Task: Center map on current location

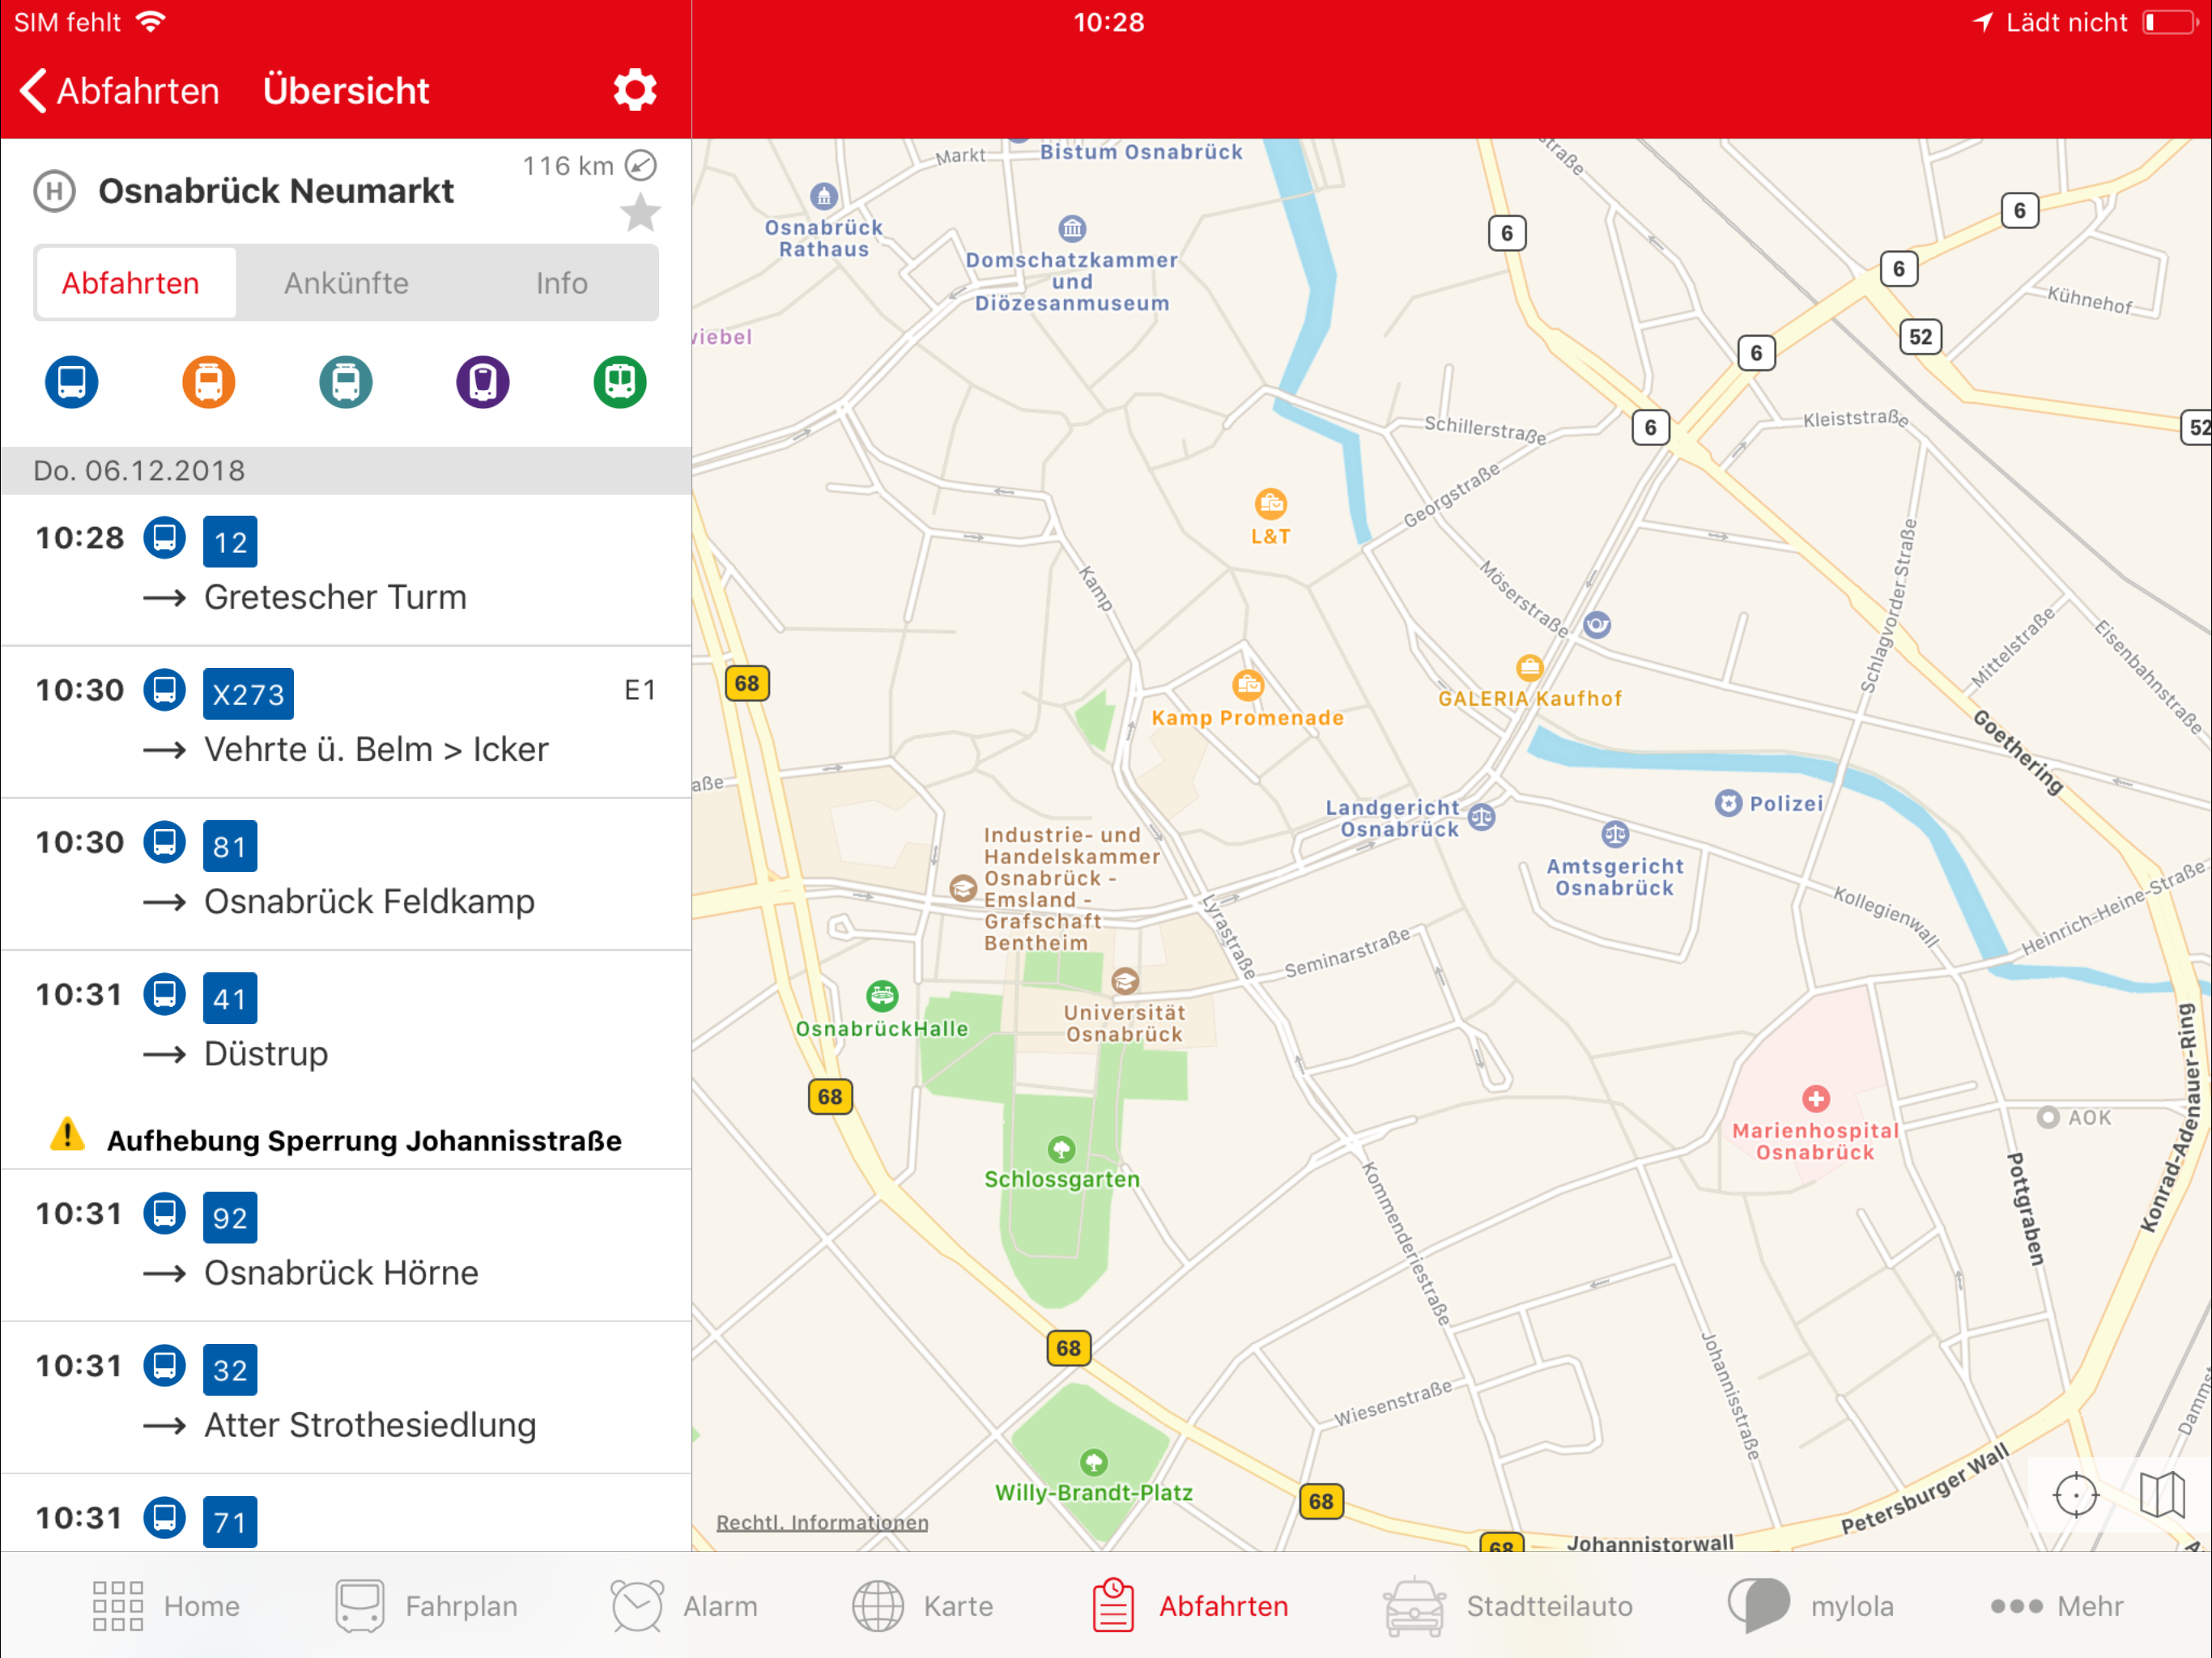Action: (2075, 1496)
